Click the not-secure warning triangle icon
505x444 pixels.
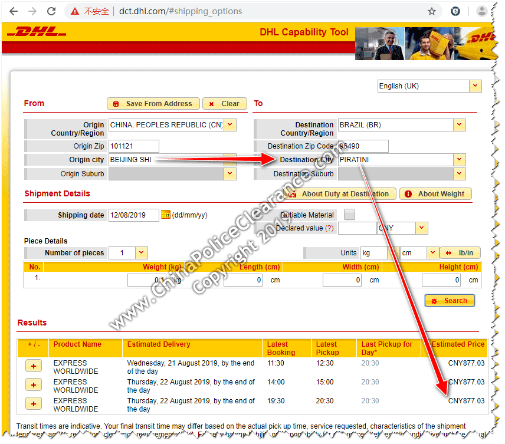tap(75, 12)
